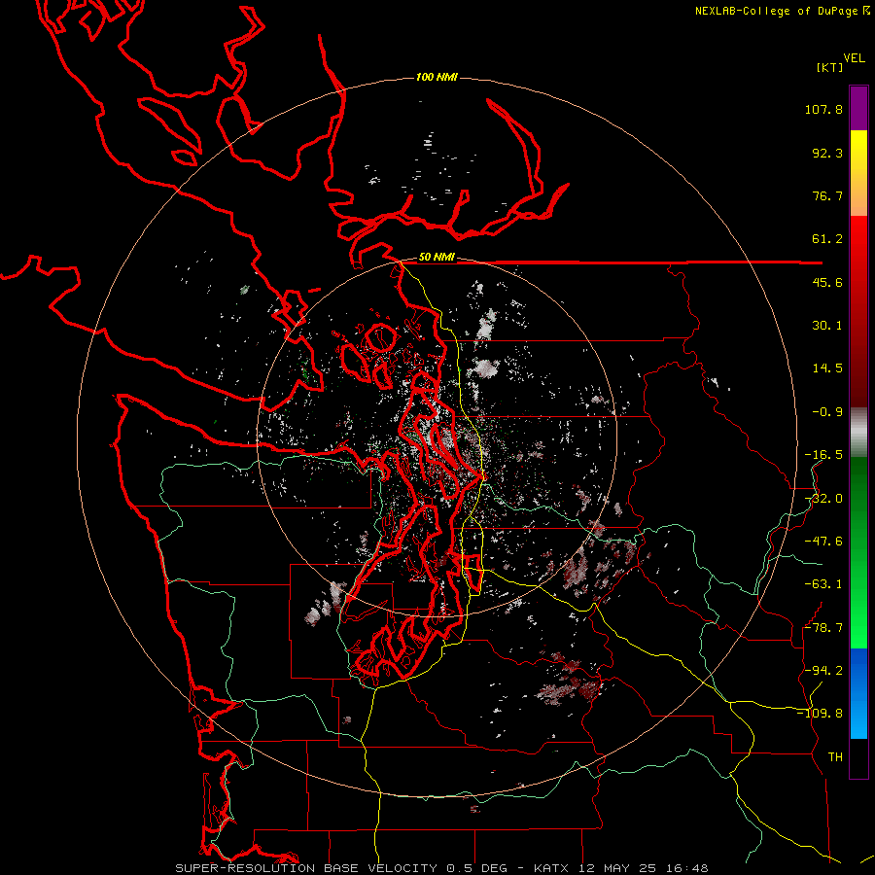Select the -0.9 velocity scale value
Screen dimensions: 875x875
click(x=827, y=412)
